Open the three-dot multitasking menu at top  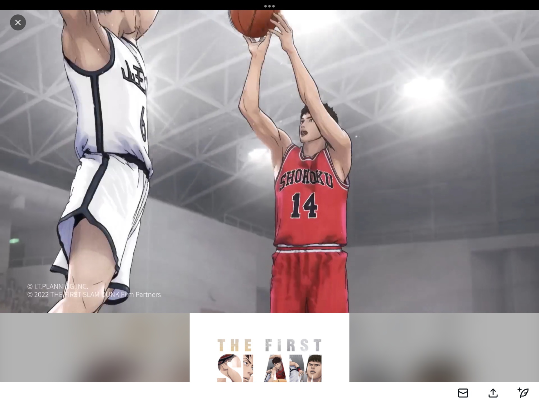(x=269, y=6)
